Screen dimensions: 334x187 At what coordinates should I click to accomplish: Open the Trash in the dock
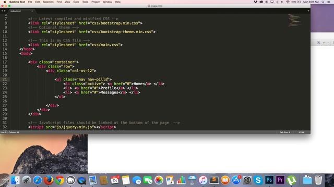(318, 180)
